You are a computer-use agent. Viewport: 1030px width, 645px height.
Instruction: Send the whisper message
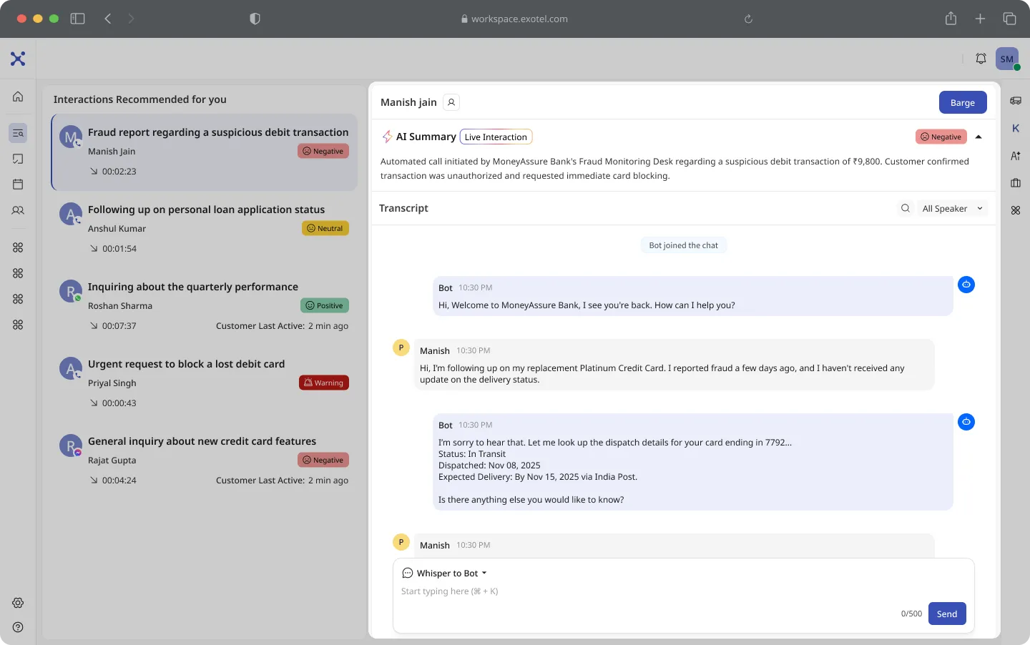947,614
